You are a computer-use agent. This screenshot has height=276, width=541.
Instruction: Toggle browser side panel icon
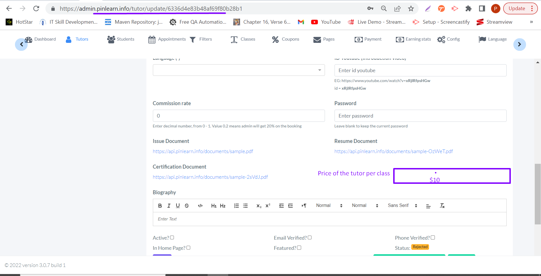[x=482, y=8]
